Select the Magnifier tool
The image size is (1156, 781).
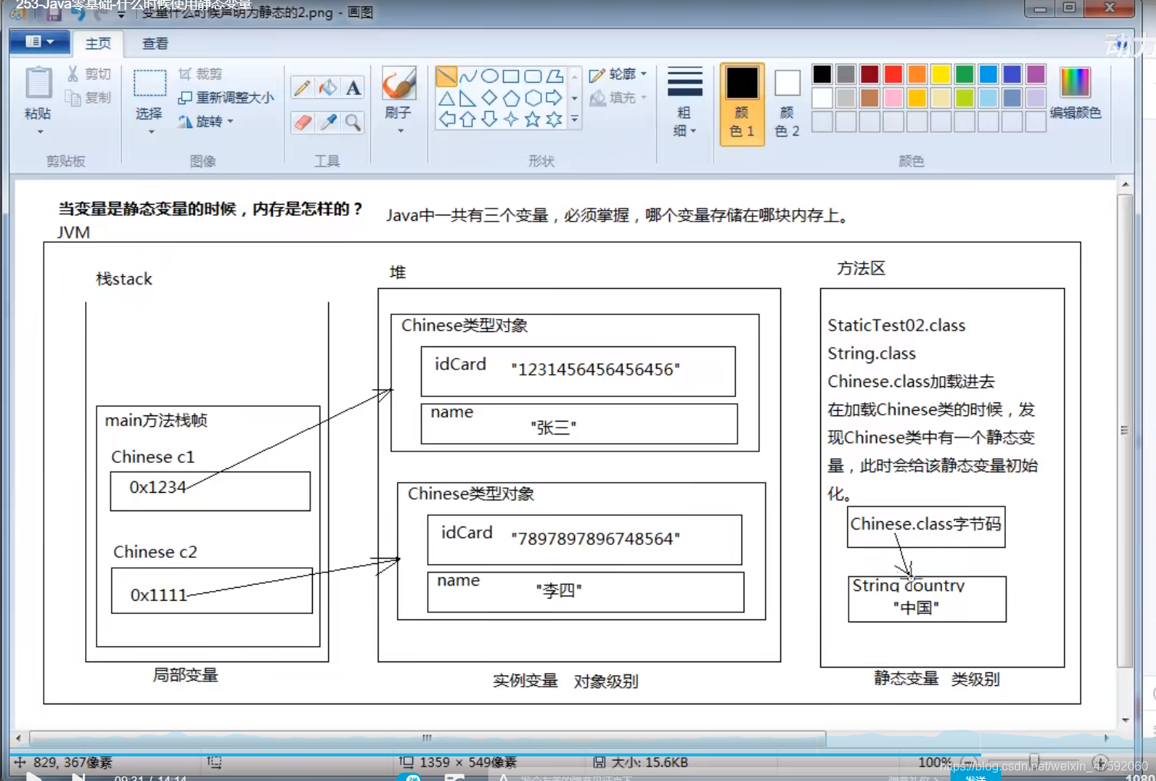click(353, 122)
